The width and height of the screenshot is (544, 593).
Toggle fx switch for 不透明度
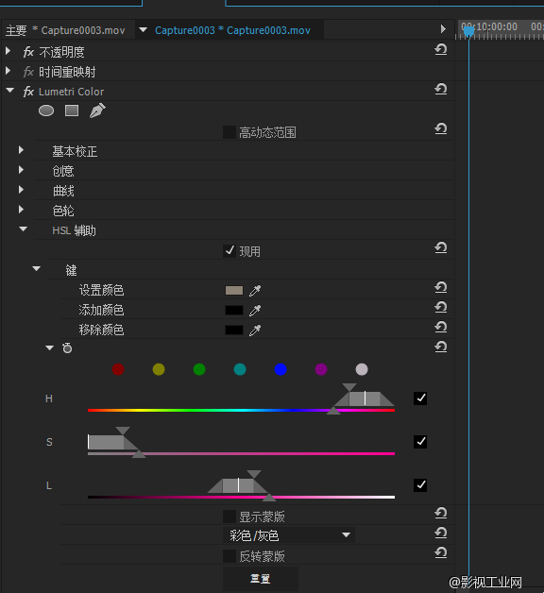pos(28,52)
